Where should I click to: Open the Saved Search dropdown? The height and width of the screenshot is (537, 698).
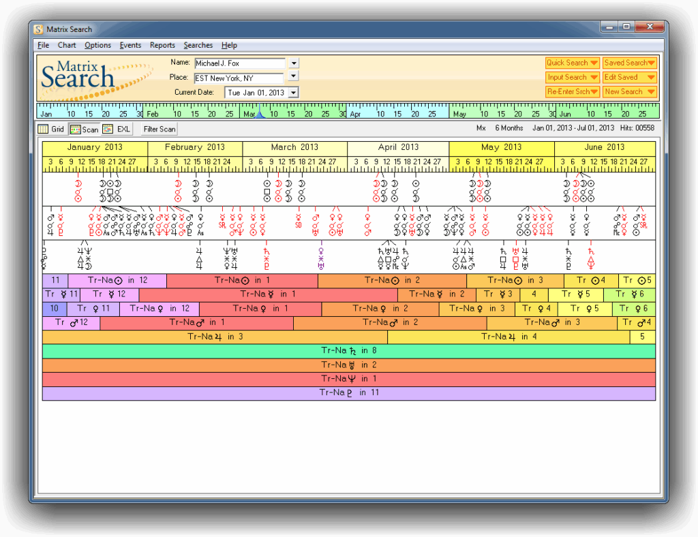(629, 62)
